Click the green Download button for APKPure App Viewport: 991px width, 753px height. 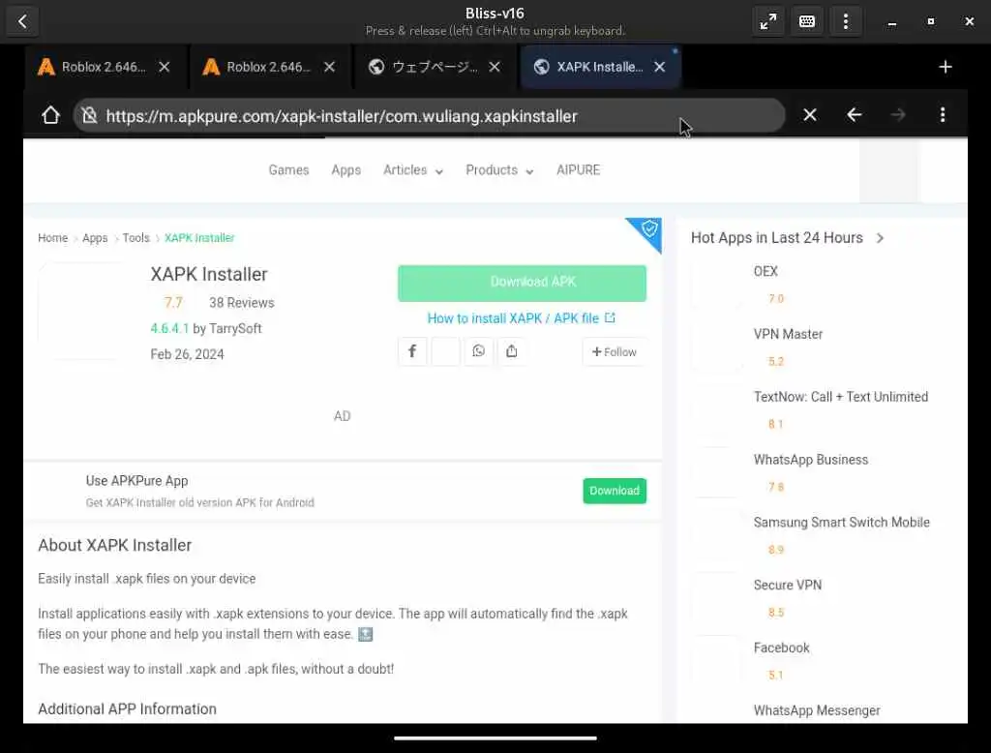615,491
